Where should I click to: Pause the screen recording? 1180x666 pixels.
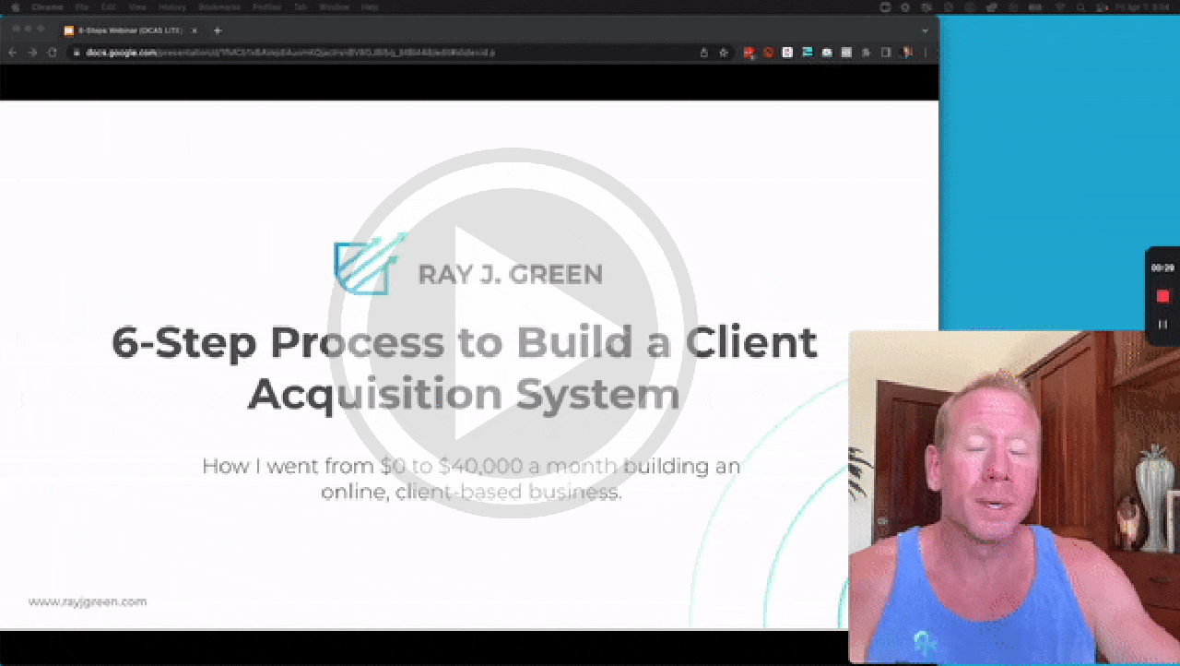(1162, 324)
